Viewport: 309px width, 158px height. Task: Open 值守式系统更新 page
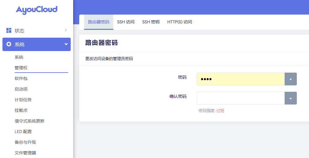pos(30,121)
